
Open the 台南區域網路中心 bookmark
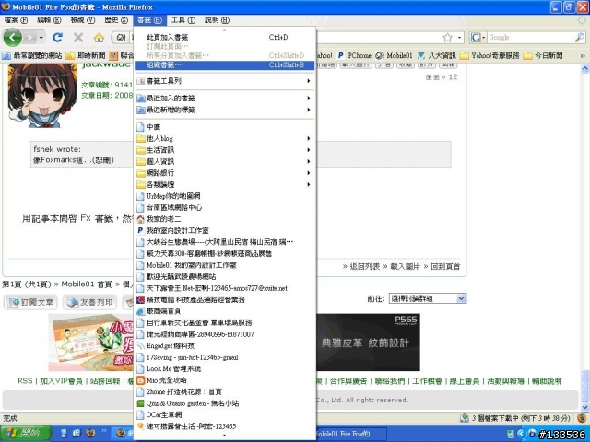coord(224,207)
